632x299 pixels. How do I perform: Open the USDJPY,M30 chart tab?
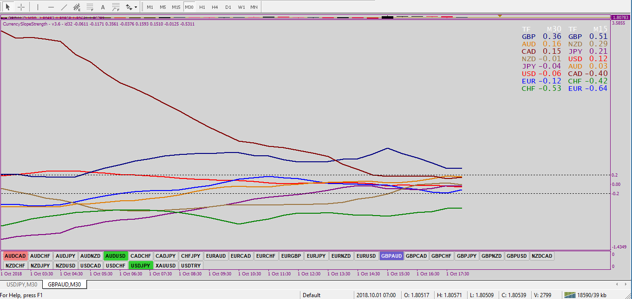click(22, 285)
